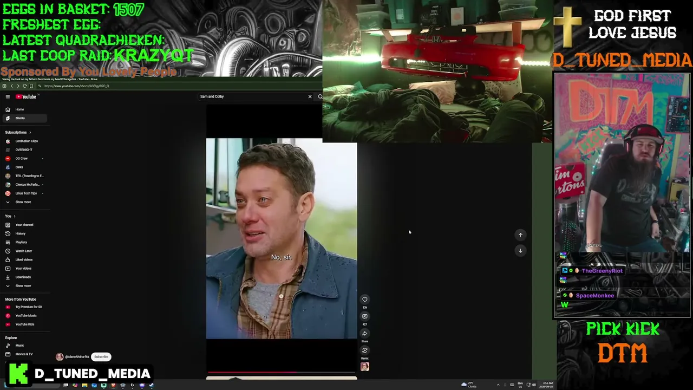Image resolution: width=693 pixels, height=390 pixels.
Task: Open Music under Explore
Action: [24, 345]
